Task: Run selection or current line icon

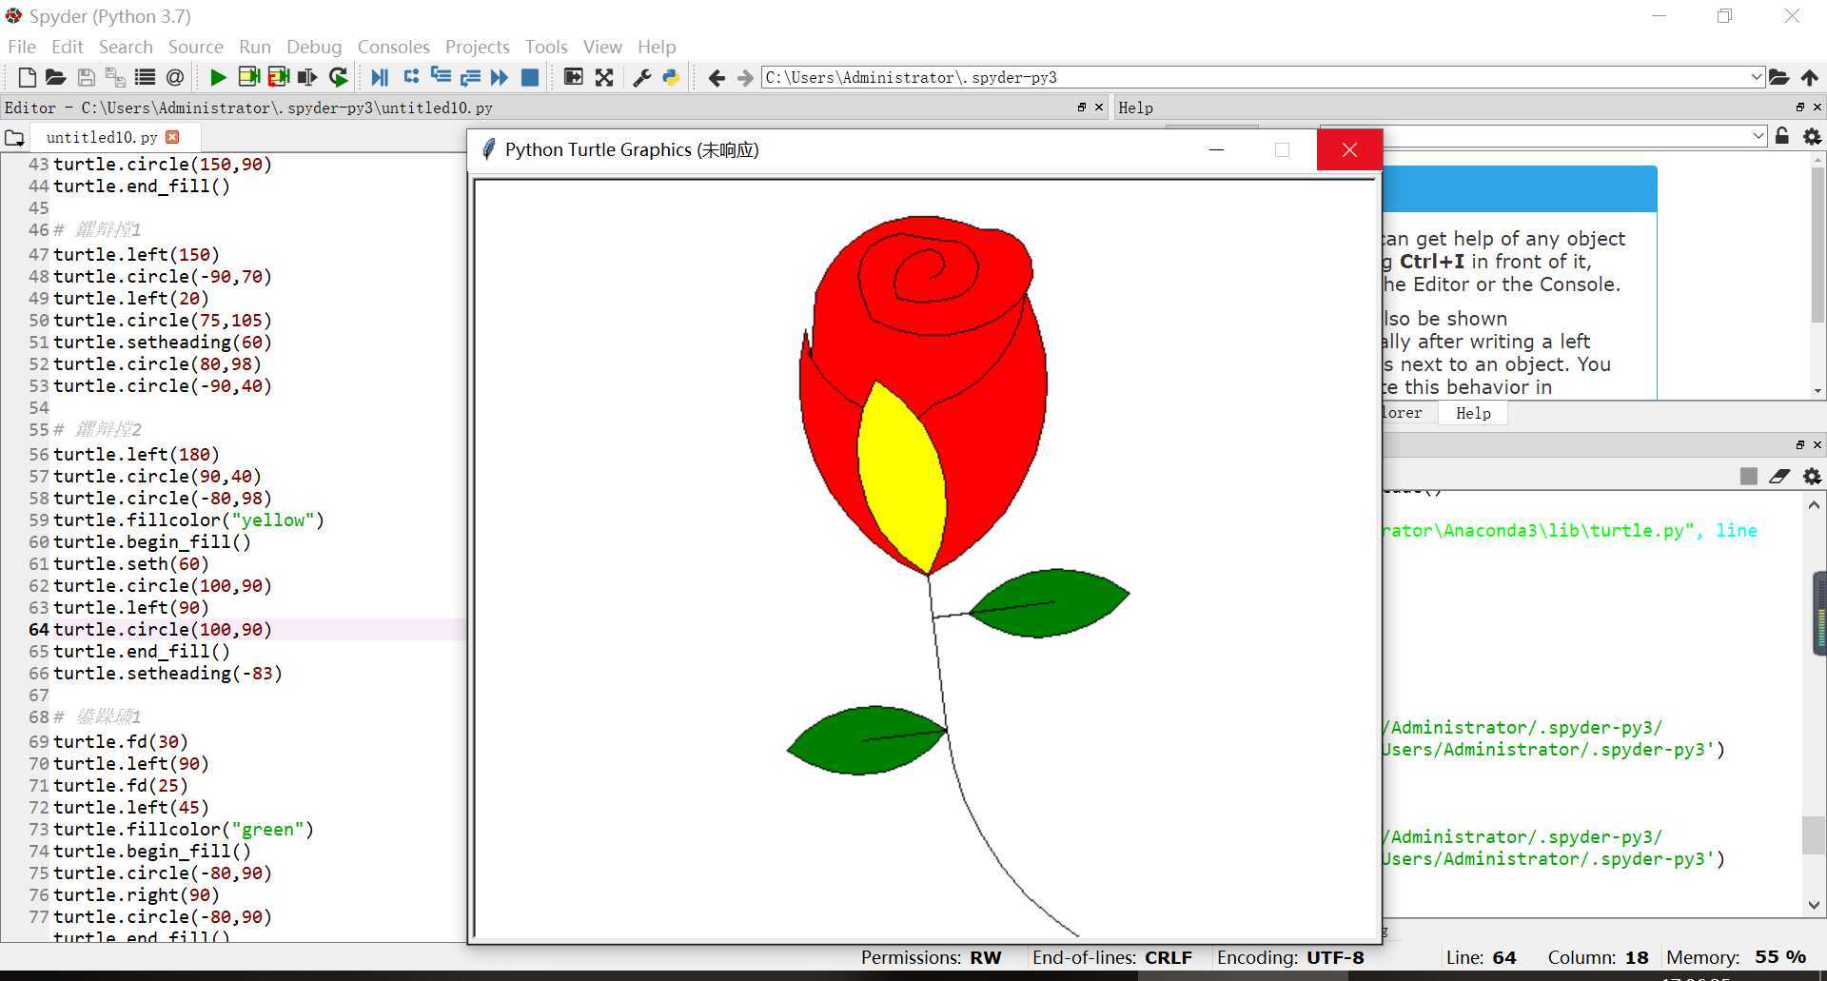Action: point(307,77)
